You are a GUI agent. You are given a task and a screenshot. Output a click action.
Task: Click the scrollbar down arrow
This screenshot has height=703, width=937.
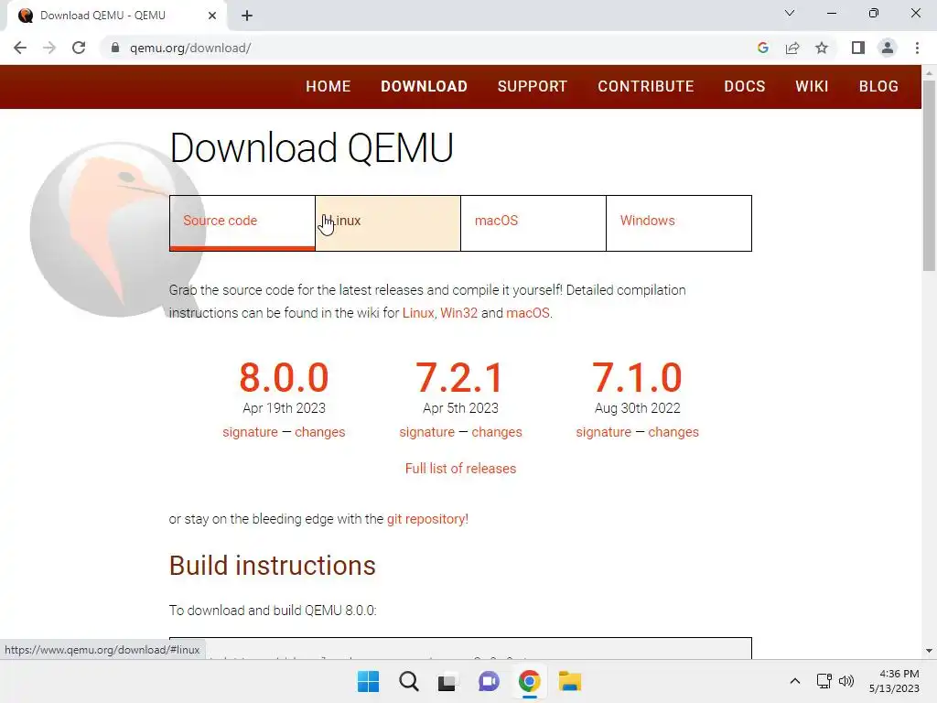tap(929, 651)
